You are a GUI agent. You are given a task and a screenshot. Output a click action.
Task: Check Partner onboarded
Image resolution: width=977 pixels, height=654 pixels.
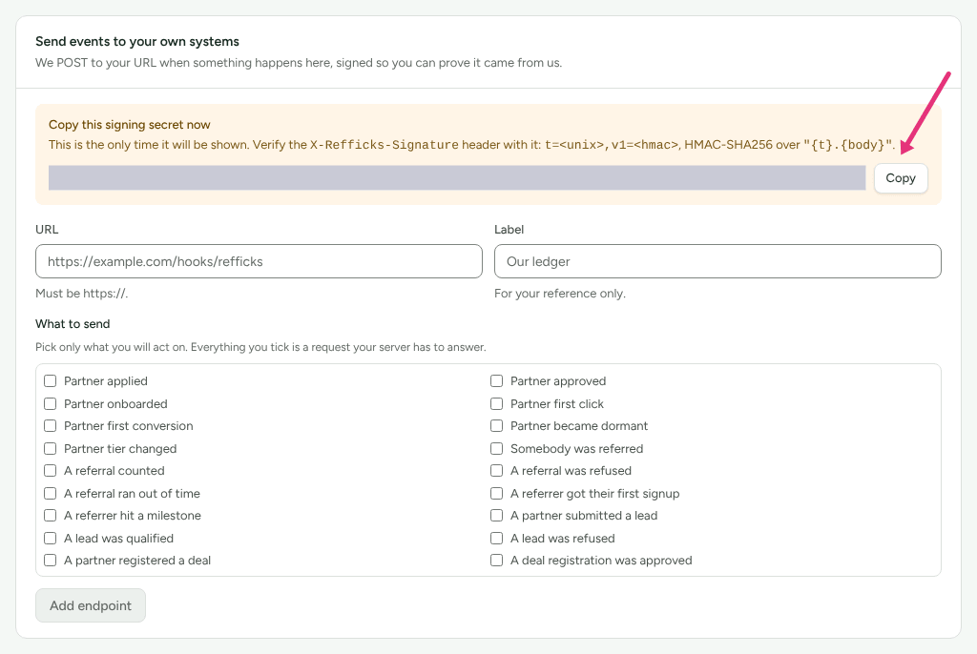pos(51,403)
